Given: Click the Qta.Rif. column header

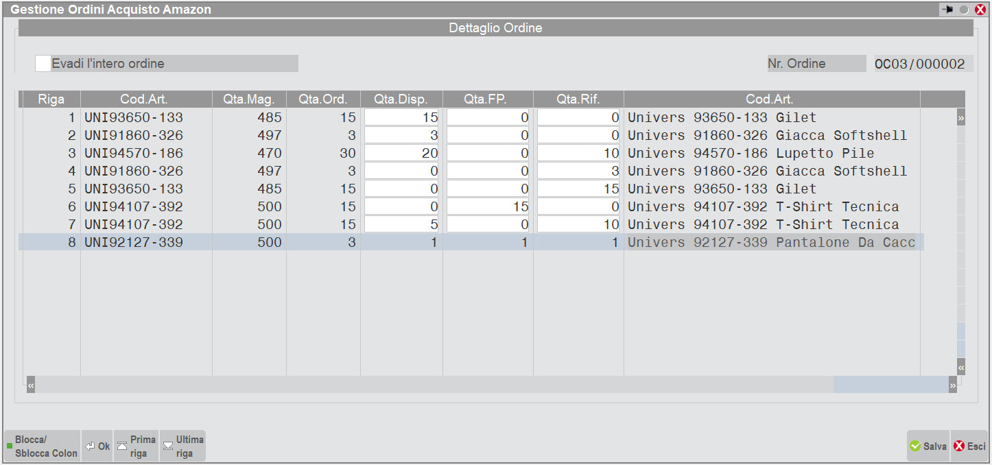Looking at the screenshot, I should point(578,99).
